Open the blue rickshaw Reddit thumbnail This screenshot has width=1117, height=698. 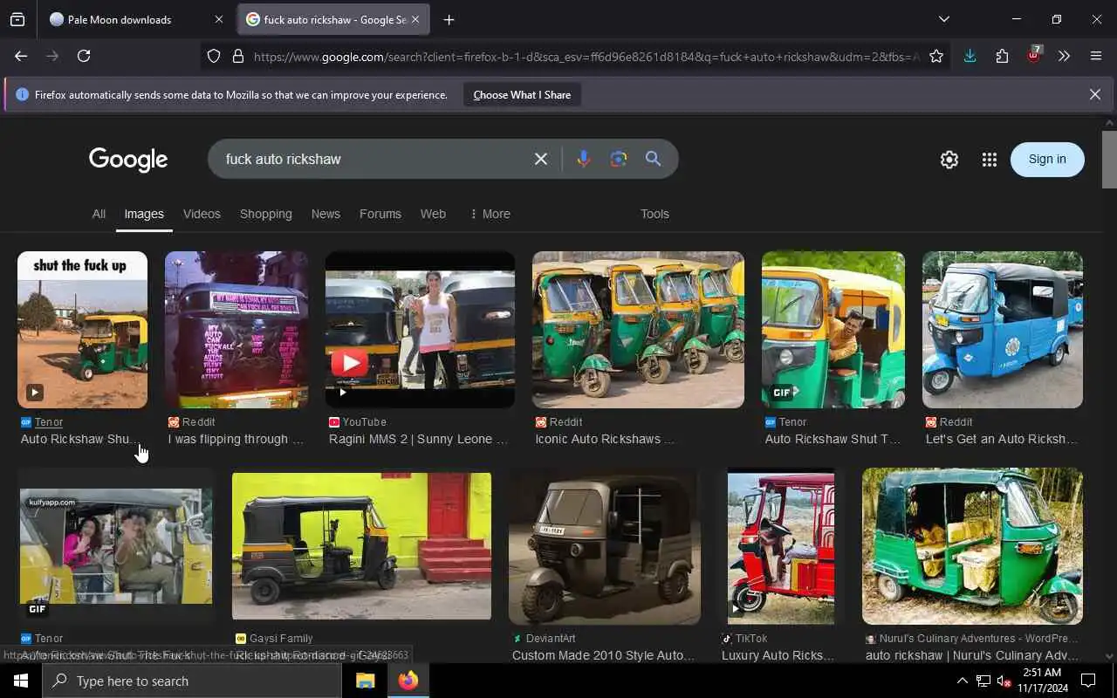pos(1002,330)
